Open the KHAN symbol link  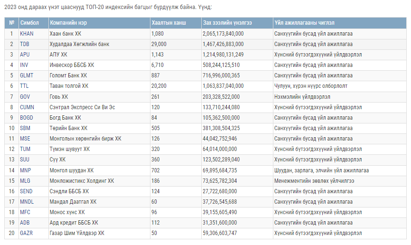(x=27, y=34)
